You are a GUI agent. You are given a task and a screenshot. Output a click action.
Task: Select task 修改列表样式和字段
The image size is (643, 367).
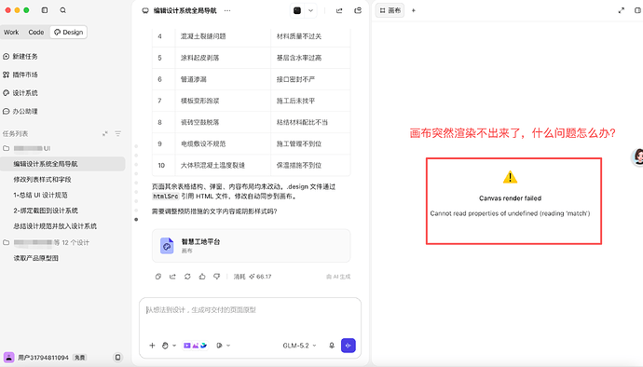point(42,179)
